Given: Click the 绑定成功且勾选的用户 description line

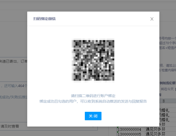Looking at the screenshot, I should [93, 101].
